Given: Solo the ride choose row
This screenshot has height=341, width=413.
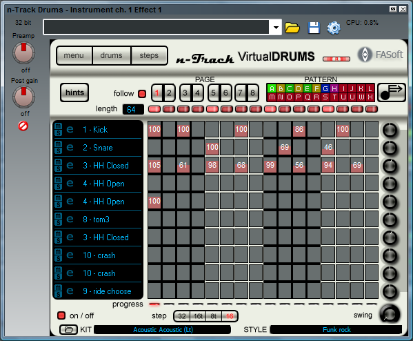Looking at the screenshot, I should point(58,294).
